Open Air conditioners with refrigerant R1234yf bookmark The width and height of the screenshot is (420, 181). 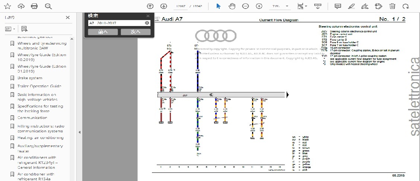point(38,162)
